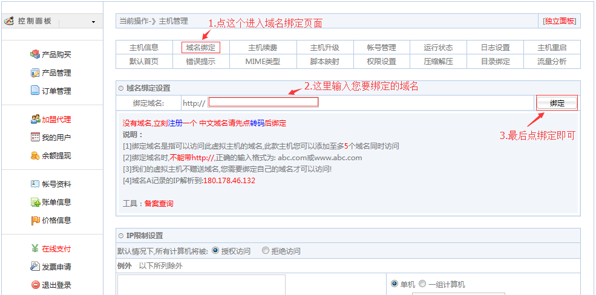Image resolution: width=596 pixels, height=295 pixels.
Task: Click the 余额提现 sidebar icon
Action: (35, 155)
